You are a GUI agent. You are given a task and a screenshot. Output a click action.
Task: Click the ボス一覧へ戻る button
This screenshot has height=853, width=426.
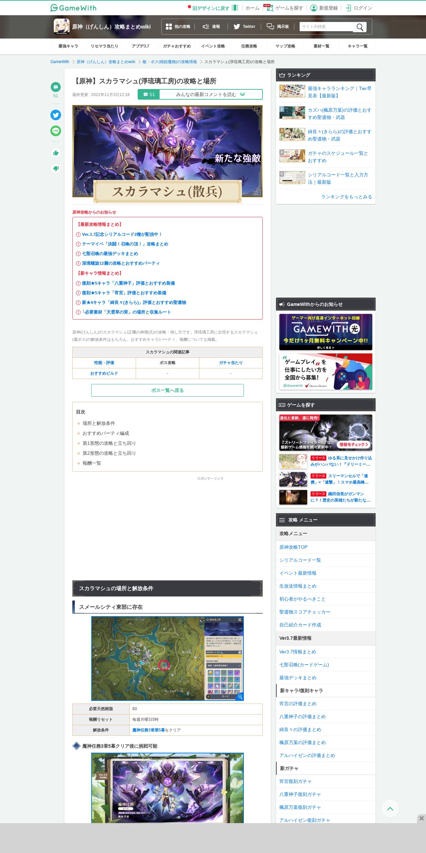(x=168, y=390)
